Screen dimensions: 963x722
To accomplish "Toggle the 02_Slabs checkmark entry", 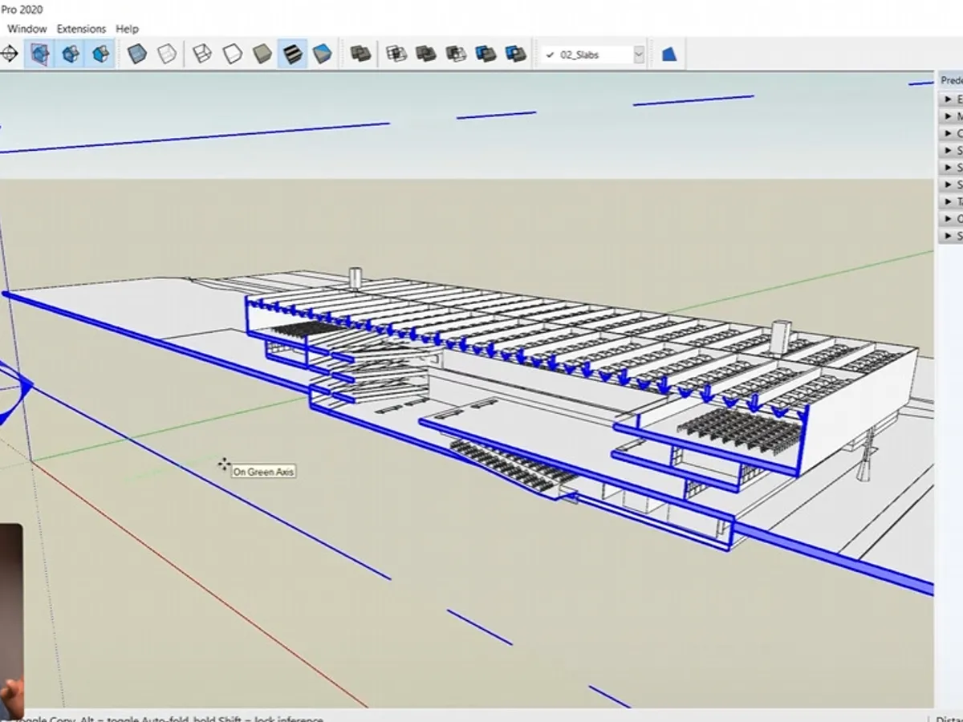I will coord(551,55).
